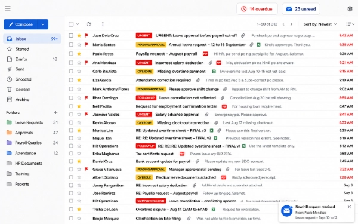The image size is (358, 224).
Task: Click the flag on Rhea Domingo email
Action: pyautogui.click(x=87, y=98)
